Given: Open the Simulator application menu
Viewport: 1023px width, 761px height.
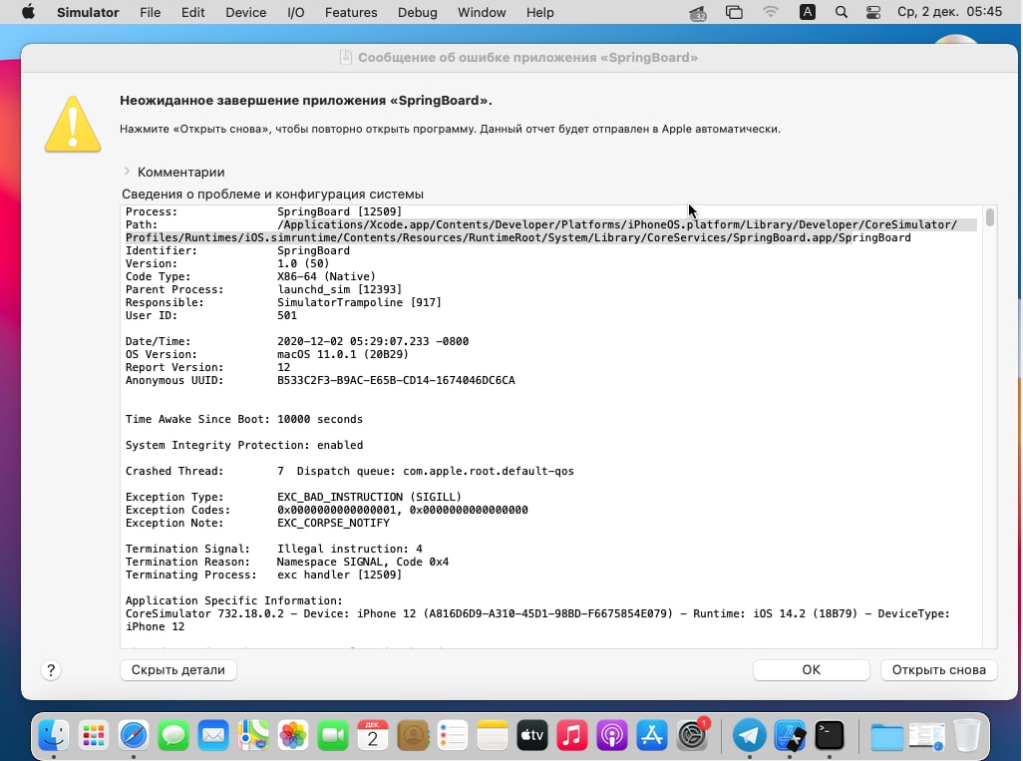Looking at the screenshot, I should coord(88,12).
